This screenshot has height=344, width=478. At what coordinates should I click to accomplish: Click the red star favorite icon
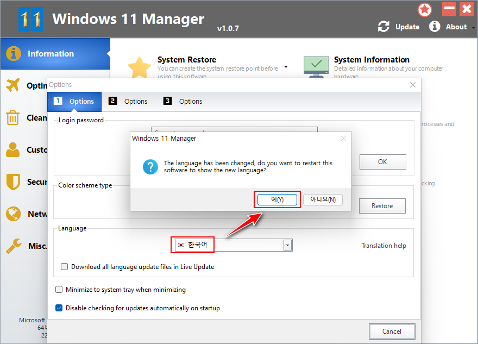click(x=425, y=10)
